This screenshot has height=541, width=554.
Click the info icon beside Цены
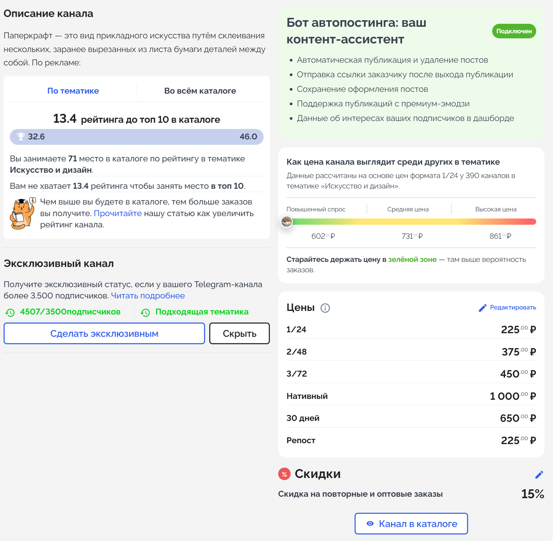point(325,308)
